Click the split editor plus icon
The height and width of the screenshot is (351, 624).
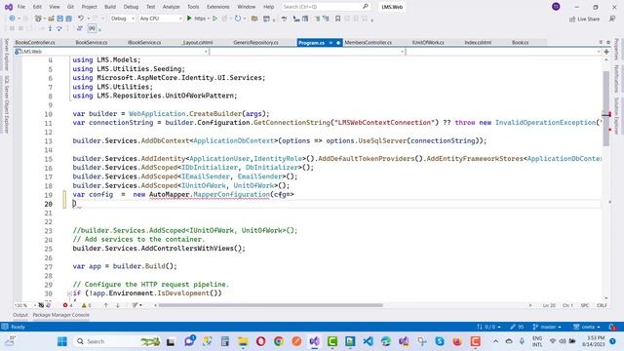click(606, 52)
